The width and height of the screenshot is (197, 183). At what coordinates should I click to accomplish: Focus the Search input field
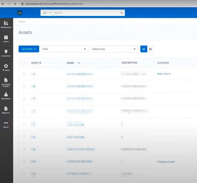pos(87,13)
